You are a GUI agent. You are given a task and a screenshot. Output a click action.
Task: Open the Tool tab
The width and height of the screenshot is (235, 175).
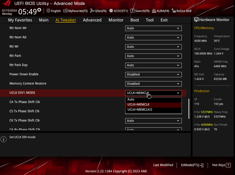point(150,20)
